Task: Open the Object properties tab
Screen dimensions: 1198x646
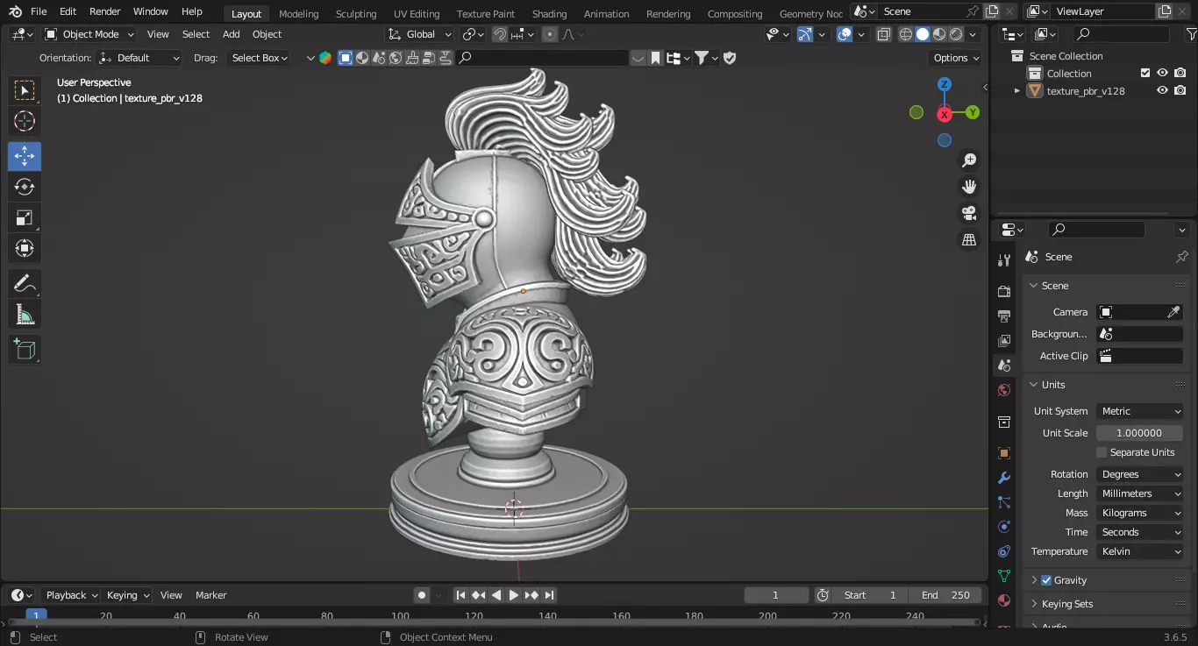Action: tap(1004, 453)
